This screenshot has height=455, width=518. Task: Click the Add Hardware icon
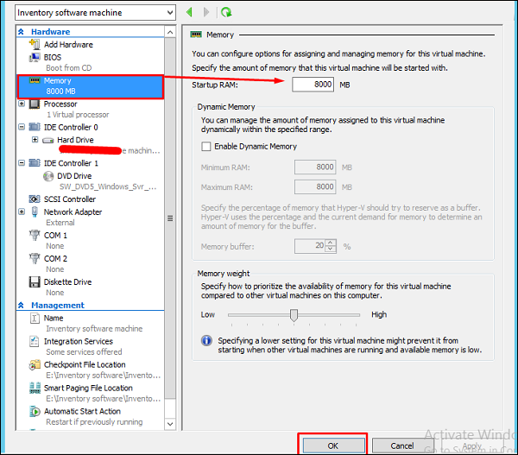(34, 45)
